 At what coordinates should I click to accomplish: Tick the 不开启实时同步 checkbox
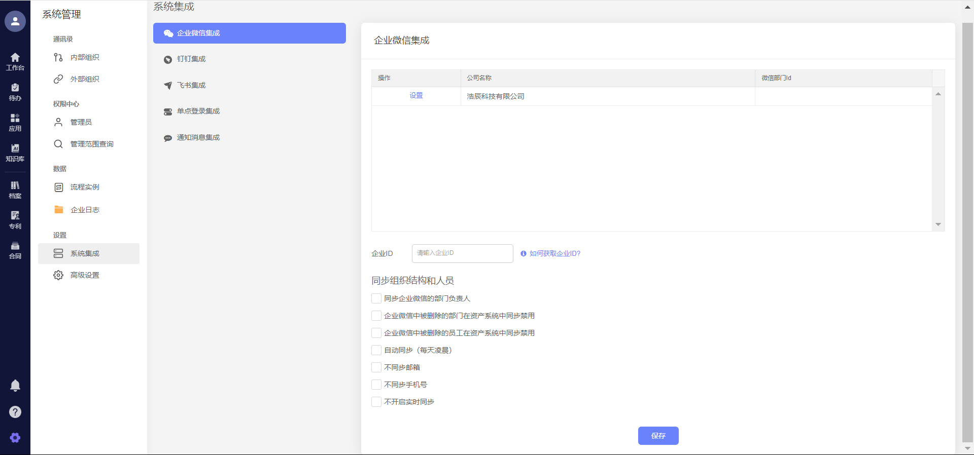coord(376,402)
